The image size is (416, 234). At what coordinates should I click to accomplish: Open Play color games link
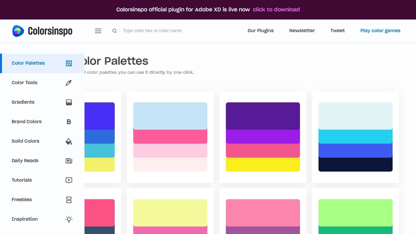coord(380,31)
